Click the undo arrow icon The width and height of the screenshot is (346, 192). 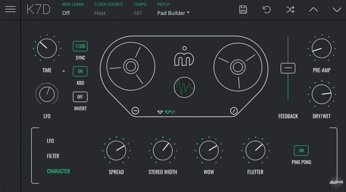pos(266,9)
